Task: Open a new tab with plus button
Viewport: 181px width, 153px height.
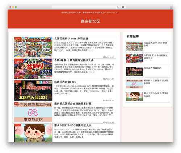Action: pos(172,8)
